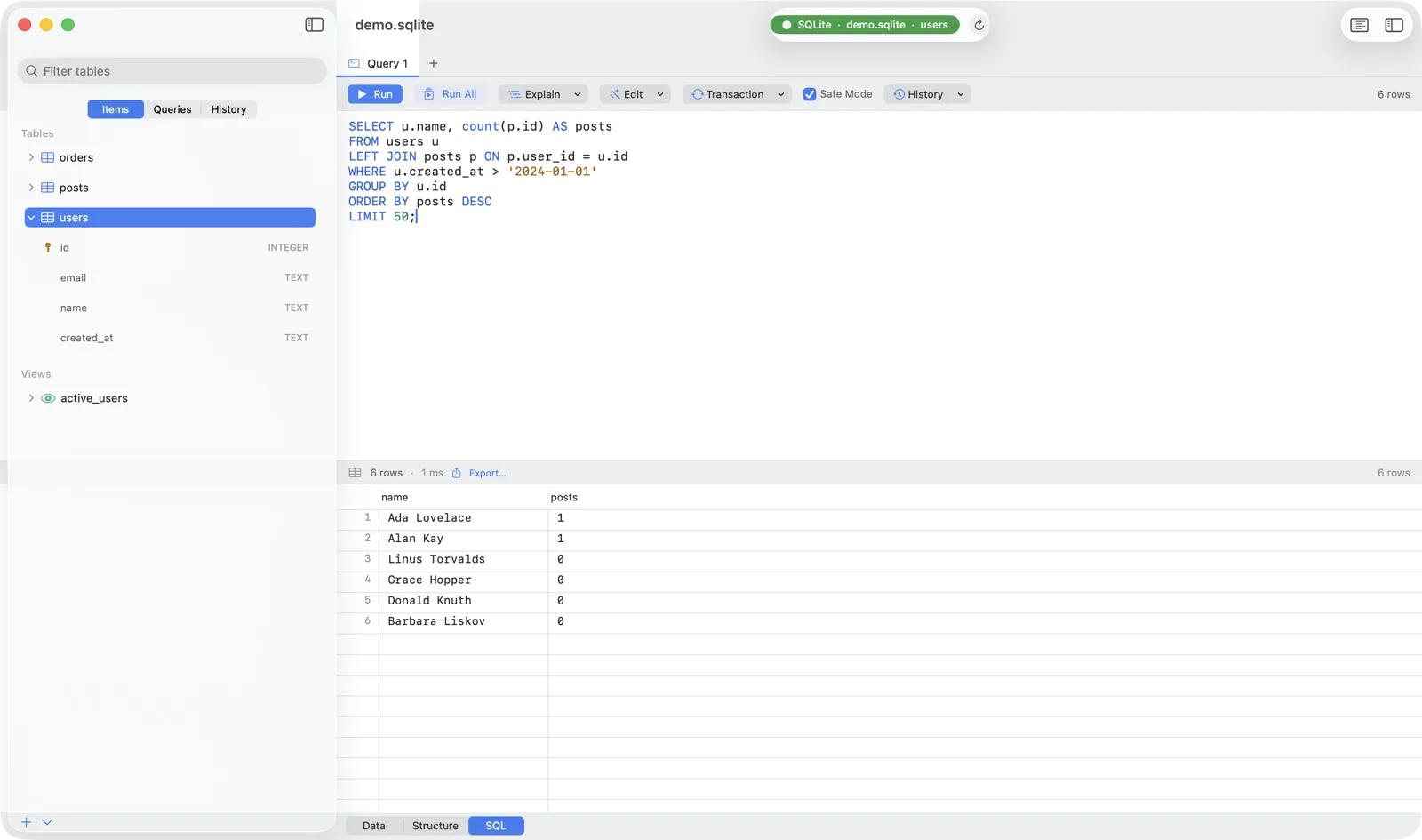This screenshot has width=1422, height=840.
Task: Expand the active_users view
Action: point(31,398)
